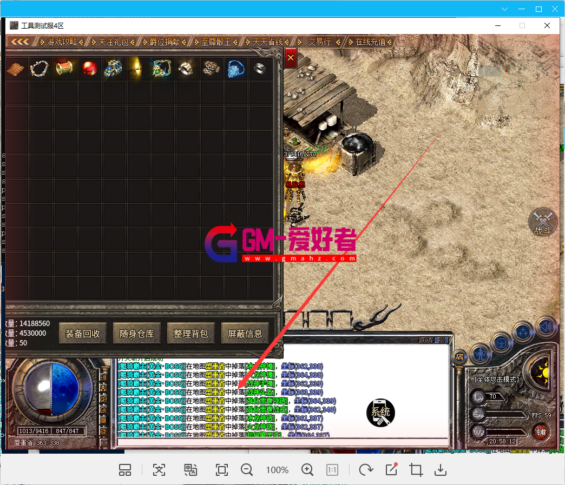Screen dimensions: 565x485
Task: Click the translate image icon in viewer toolbar
Action: pyautogui.click(x=190, y=470)
